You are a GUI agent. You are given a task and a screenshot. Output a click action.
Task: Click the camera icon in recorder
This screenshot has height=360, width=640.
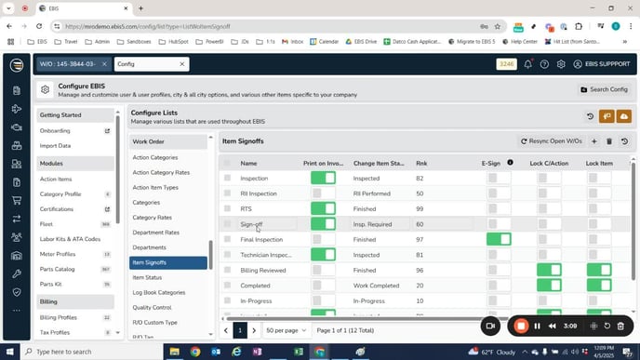[x=490, y=326]
